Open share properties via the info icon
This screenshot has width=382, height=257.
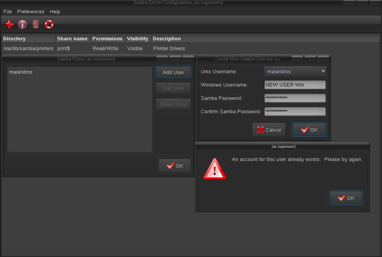coord(22,24)
